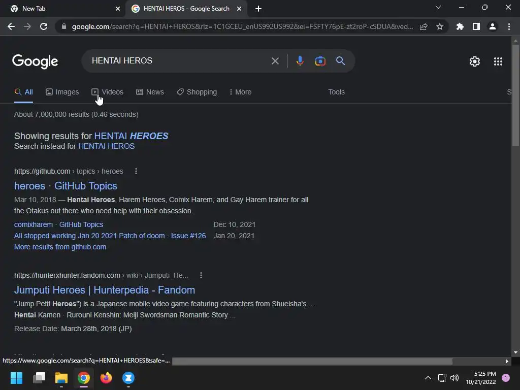Select the All results tab
520x390 pixels.
(x=23, y=92)
